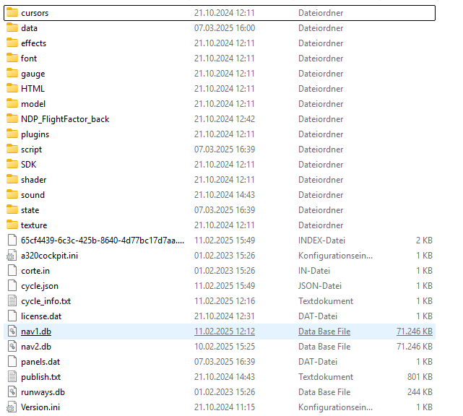Select the SDK folder icon
Viewport: 463px width, 416px height.
click(12, 164)
